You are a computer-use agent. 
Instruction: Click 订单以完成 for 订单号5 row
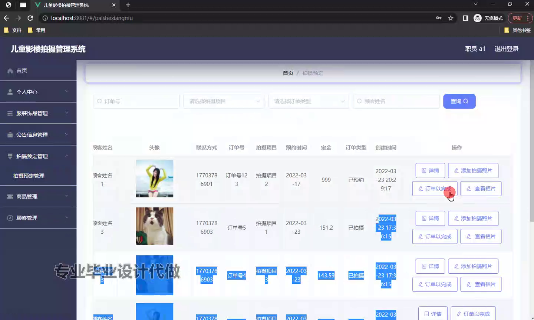click(x=435, y=236)
